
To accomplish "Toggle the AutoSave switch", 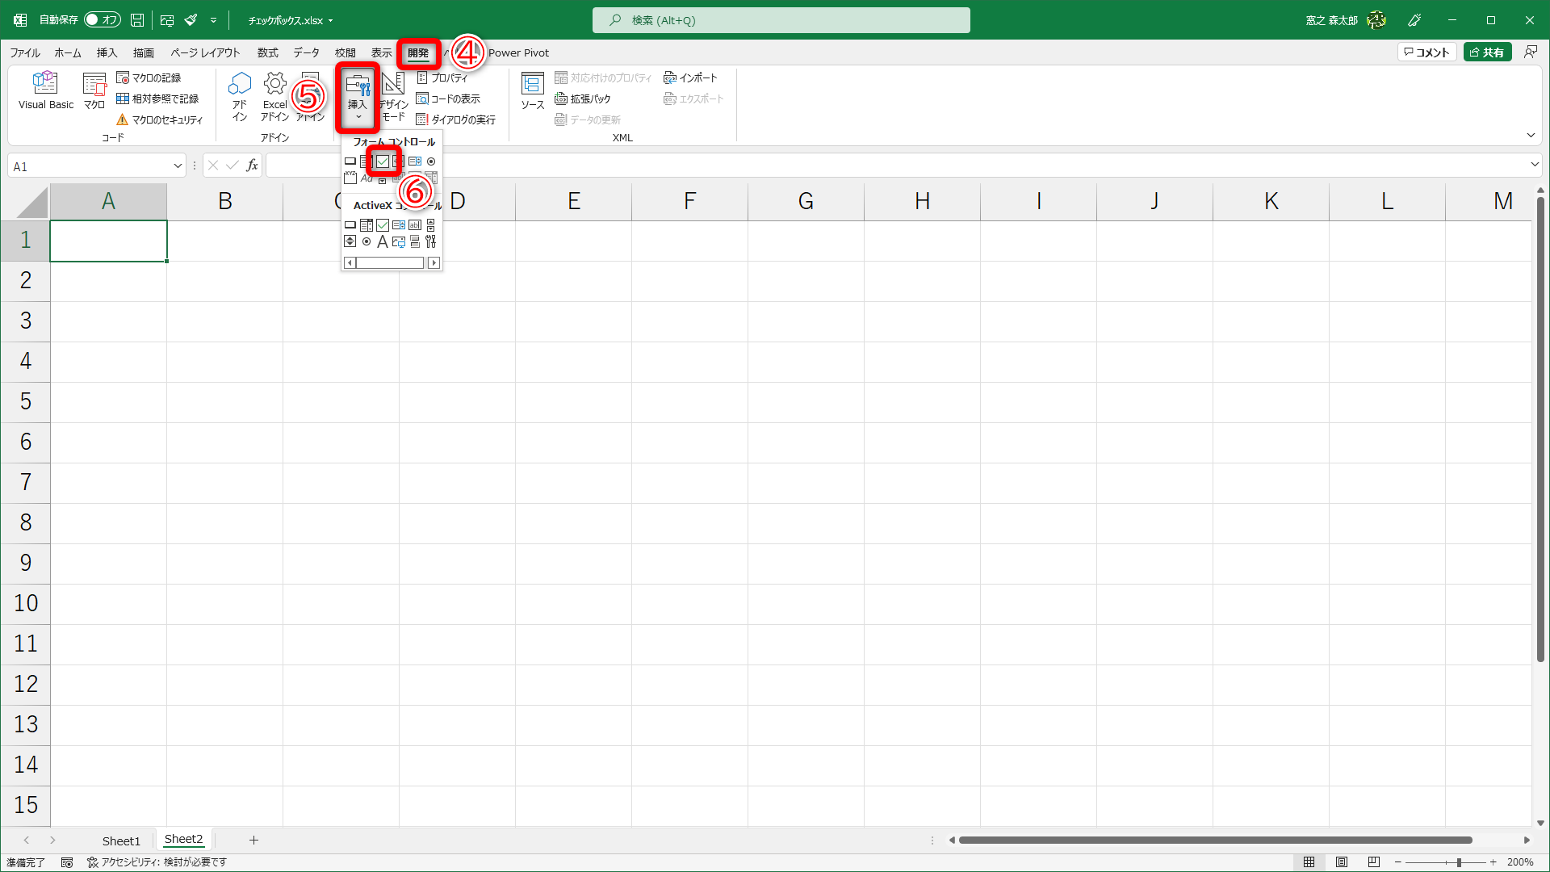I will pyautogui.click(x=103, y=19).
